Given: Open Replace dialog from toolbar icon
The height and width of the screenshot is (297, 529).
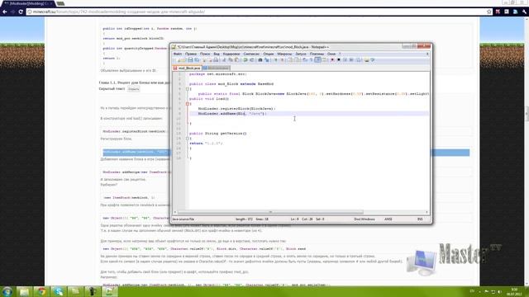Looking at the screenshot, I should click(266, 60).
